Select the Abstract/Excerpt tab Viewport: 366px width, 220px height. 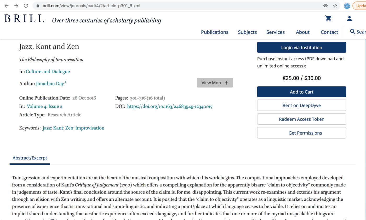point(30,158)
